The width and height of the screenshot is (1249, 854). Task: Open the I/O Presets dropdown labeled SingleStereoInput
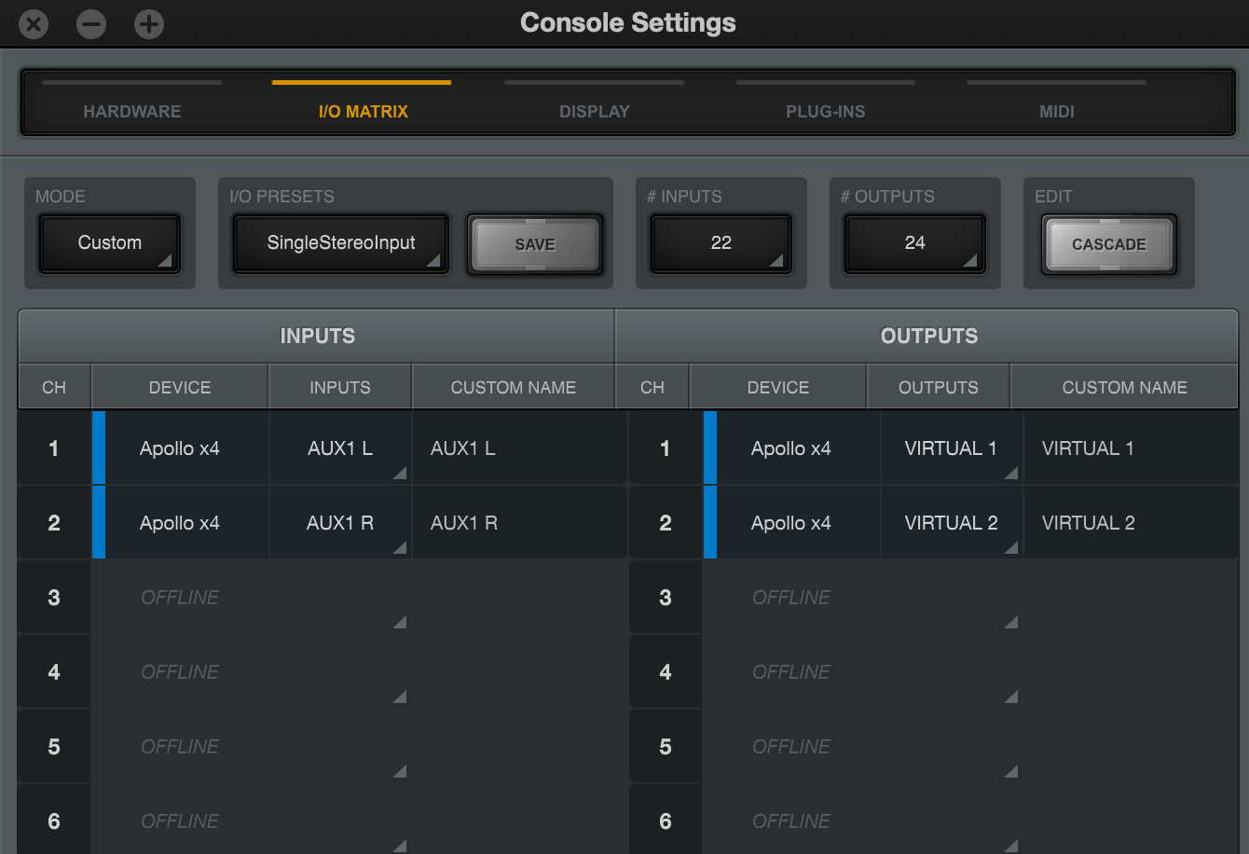(339, 243)
